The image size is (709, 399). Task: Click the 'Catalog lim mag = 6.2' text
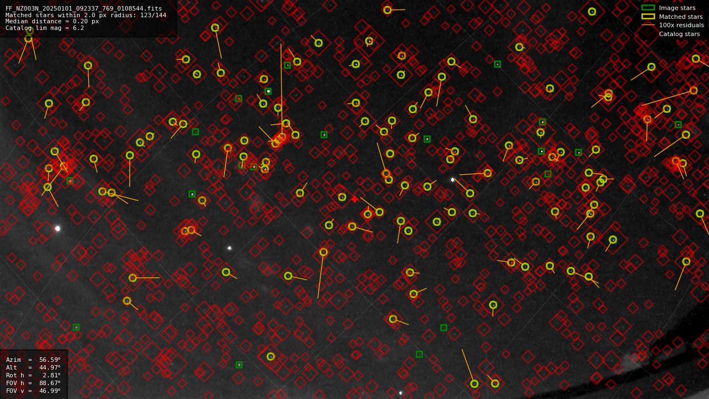pos(45,28)
